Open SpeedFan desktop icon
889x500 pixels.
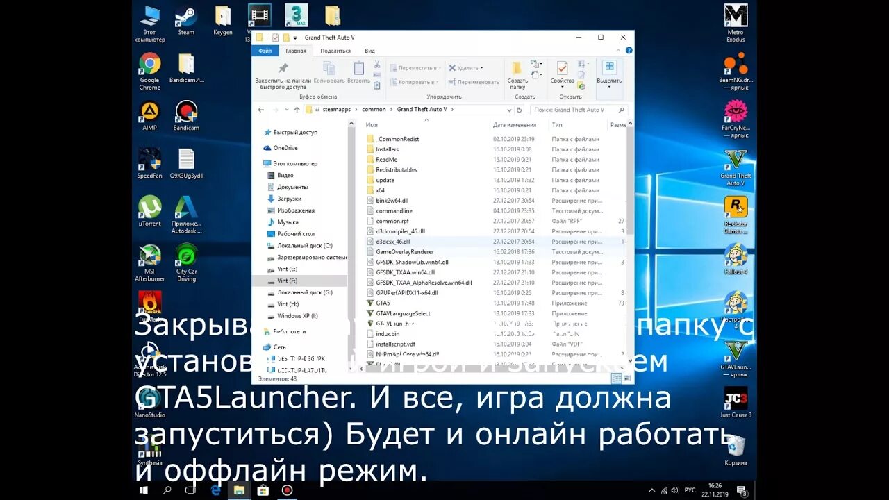(149, 164)
